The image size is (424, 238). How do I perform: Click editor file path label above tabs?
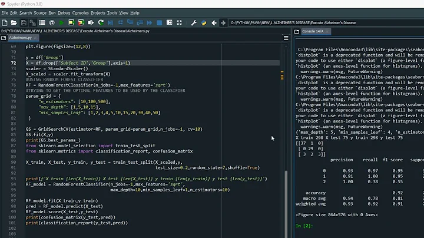(75, 31)
